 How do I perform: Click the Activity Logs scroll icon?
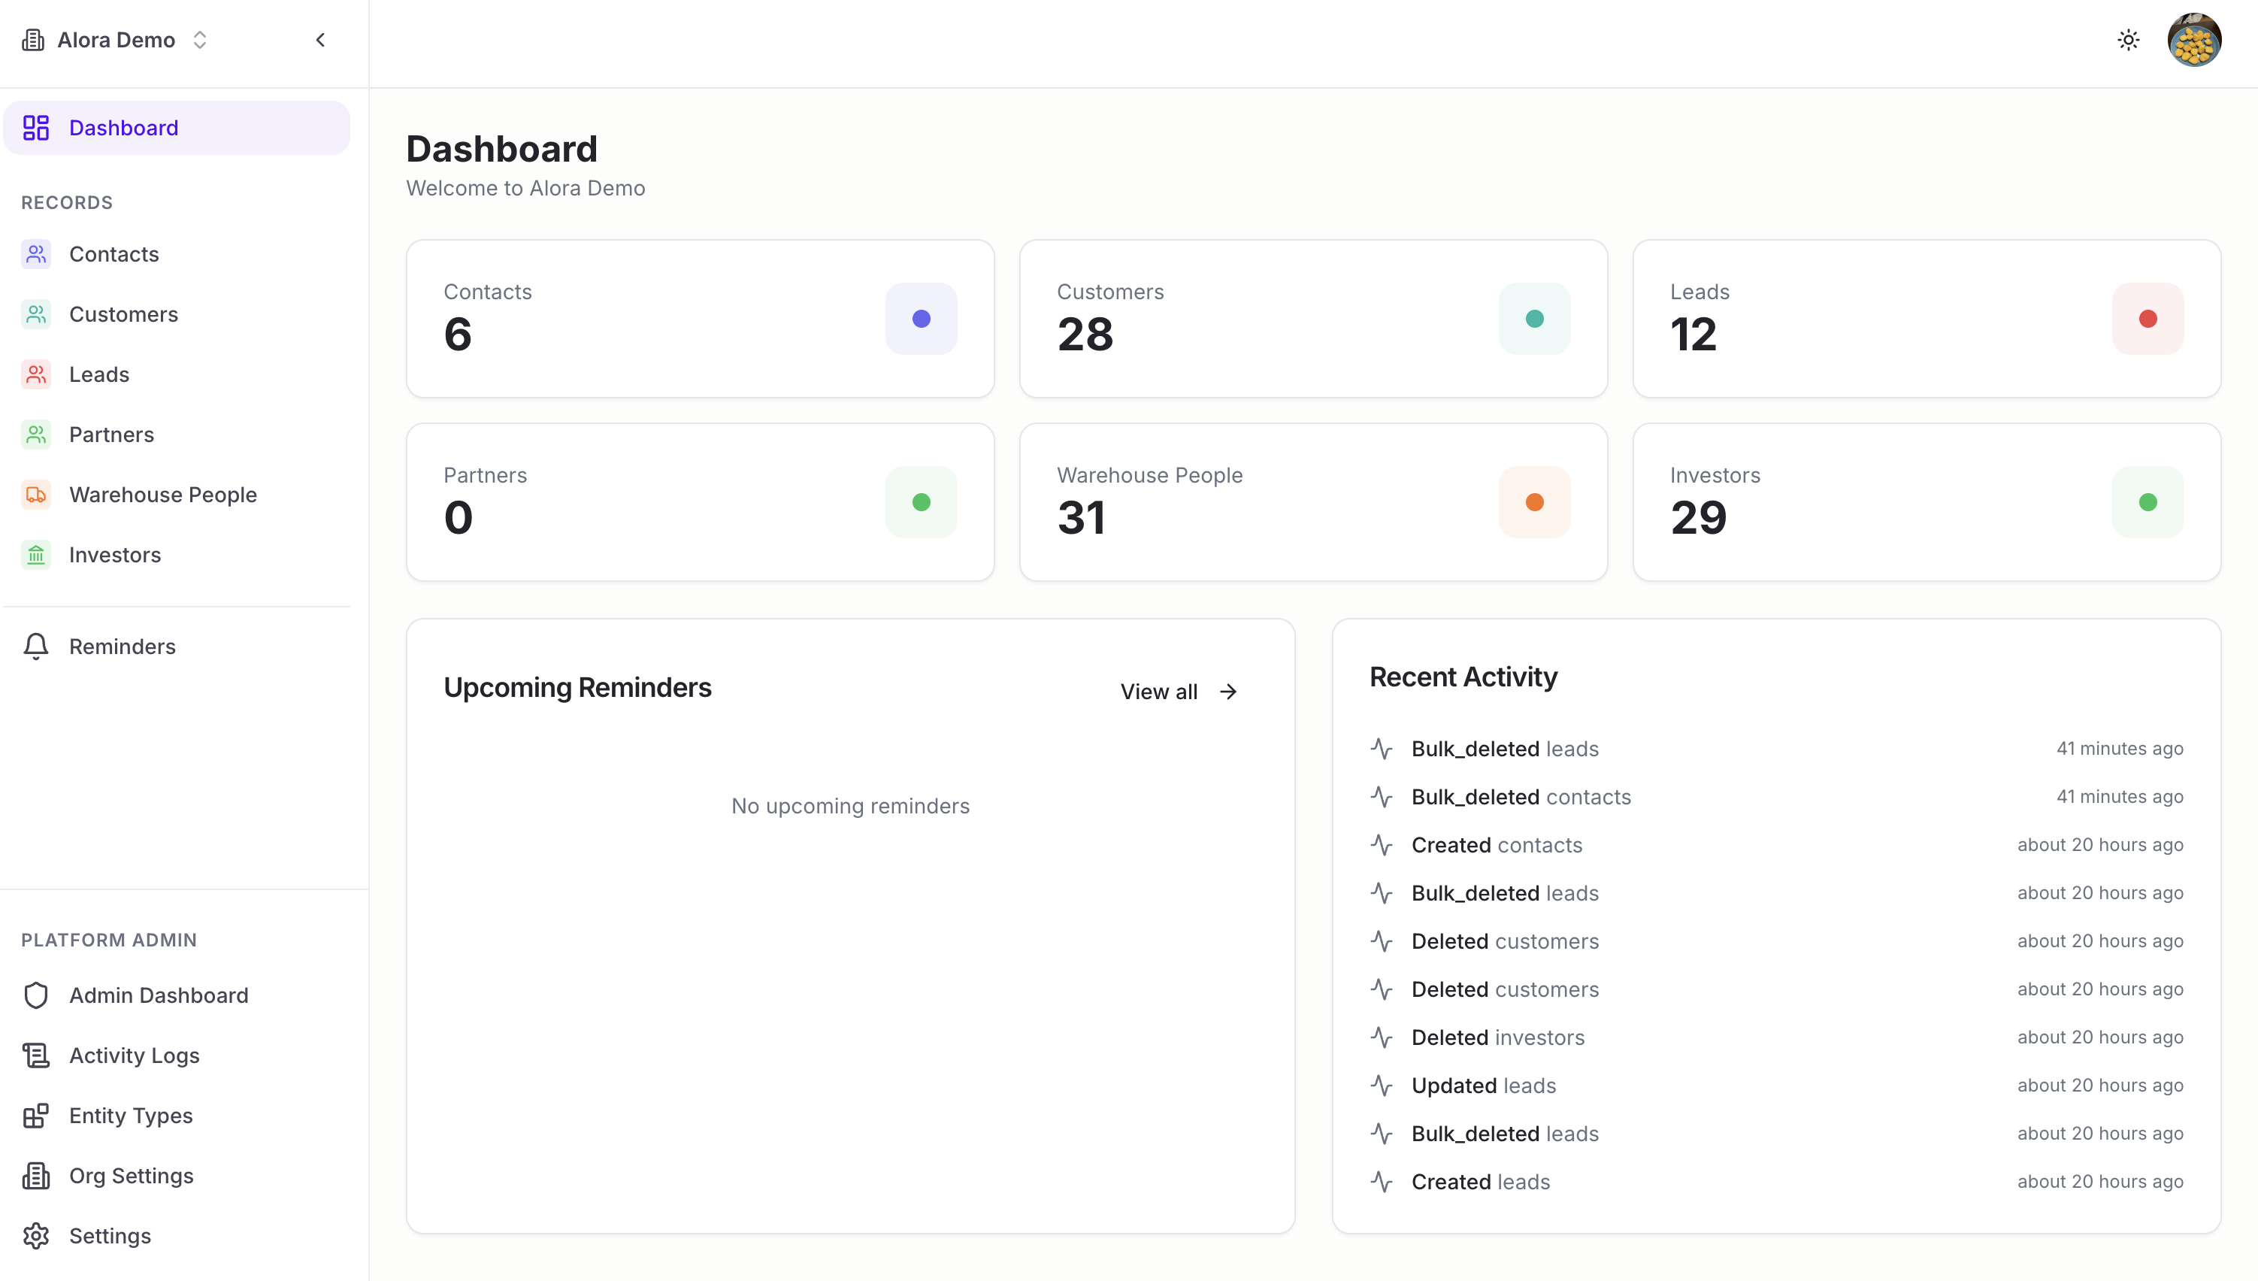[x=36, y=1055]
